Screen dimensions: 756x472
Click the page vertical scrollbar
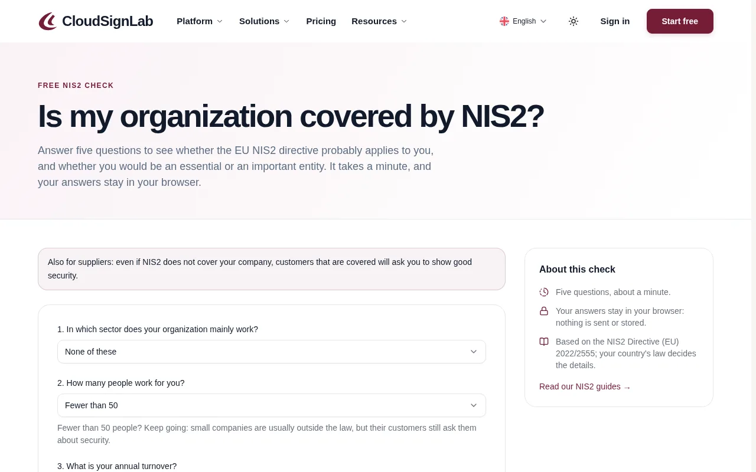pyautogui.click(x=754, y=236)
